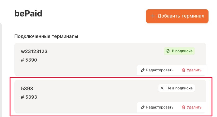Click the # 5393 terminal ID text
The image size is (217, 117).
pos(29,97)
